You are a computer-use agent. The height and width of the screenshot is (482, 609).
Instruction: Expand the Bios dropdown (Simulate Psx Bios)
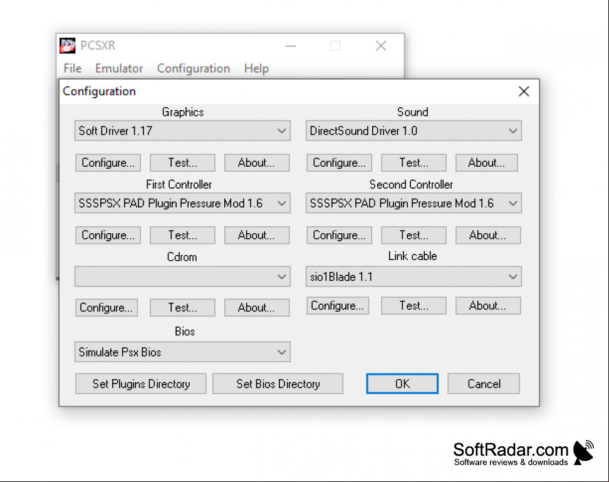[182, 352]
